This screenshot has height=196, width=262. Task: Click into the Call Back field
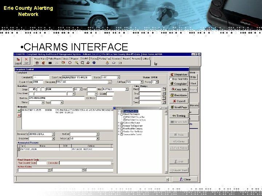[x=104, y=98]
